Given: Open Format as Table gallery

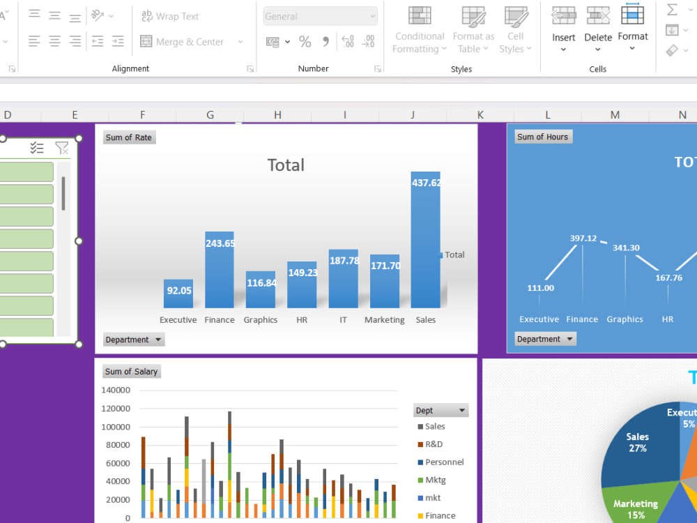Looking at the screenshot, I should tap(473, 30).
